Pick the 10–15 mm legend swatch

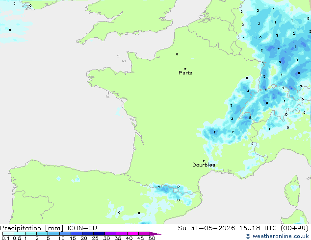(x=65, y=234)
